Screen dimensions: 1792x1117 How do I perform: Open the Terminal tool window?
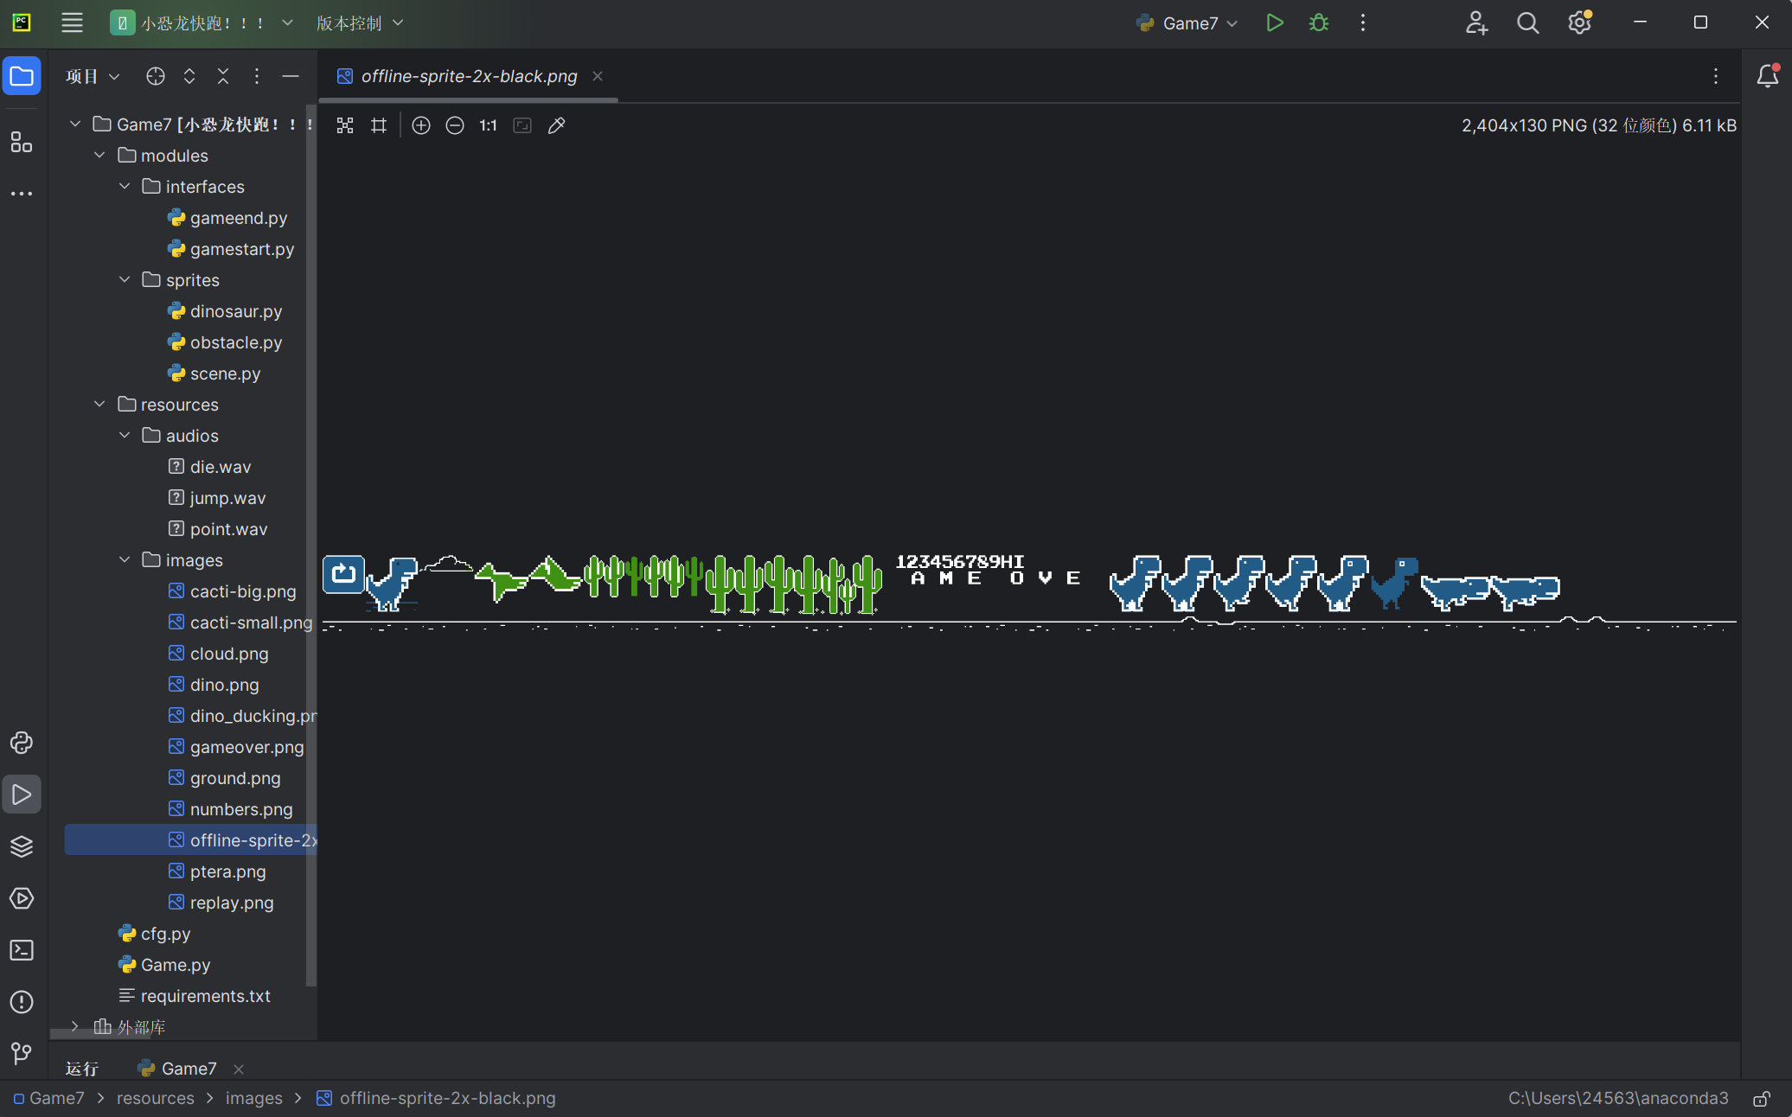tap(22, 950)
